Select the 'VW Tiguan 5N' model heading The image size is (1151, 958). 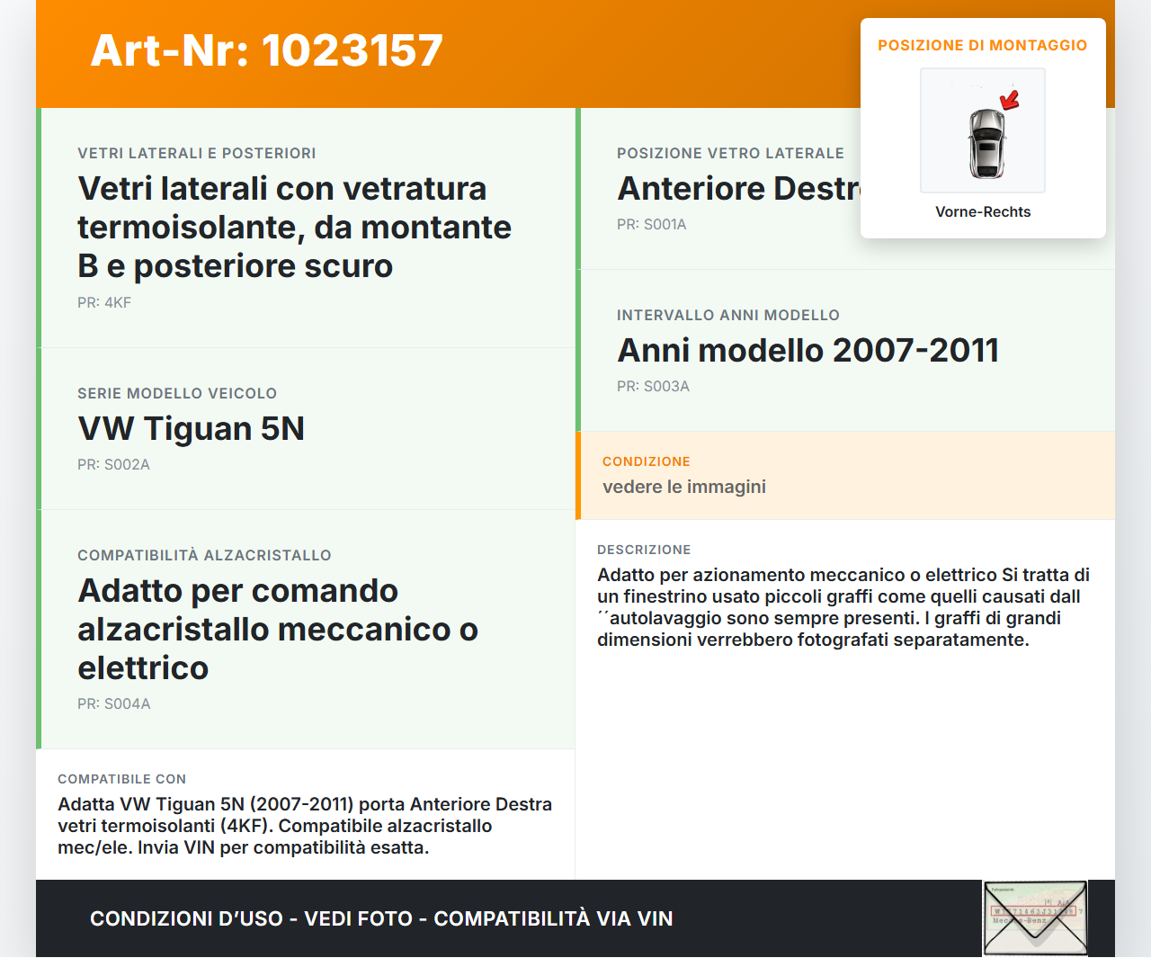pos(191,429)
